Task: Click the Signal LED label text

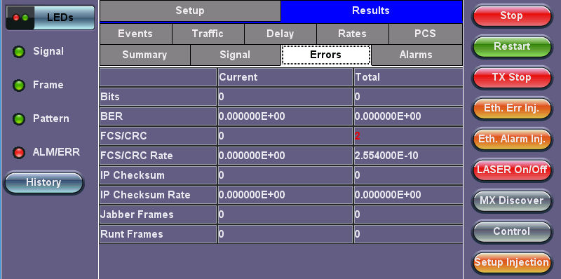Action: [48, 52]
